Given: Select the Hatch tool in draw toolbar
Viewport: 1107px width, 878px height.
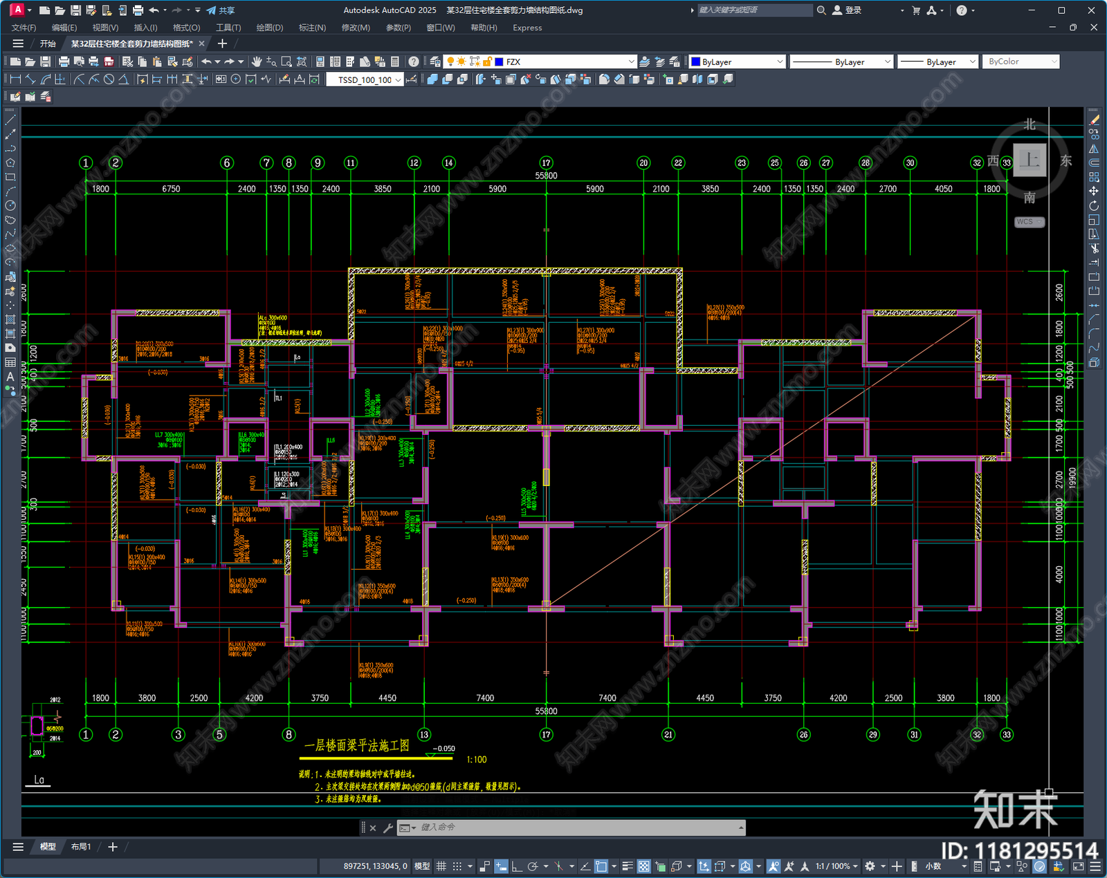Looking at the screenshot, I should (x=10, y=319).
